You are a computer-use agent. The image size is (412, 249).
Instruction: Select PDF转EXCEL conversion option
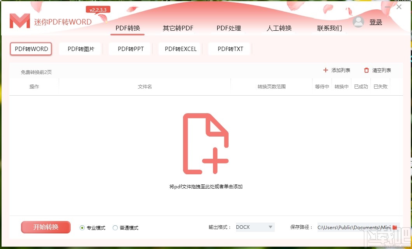pos(180,49)
